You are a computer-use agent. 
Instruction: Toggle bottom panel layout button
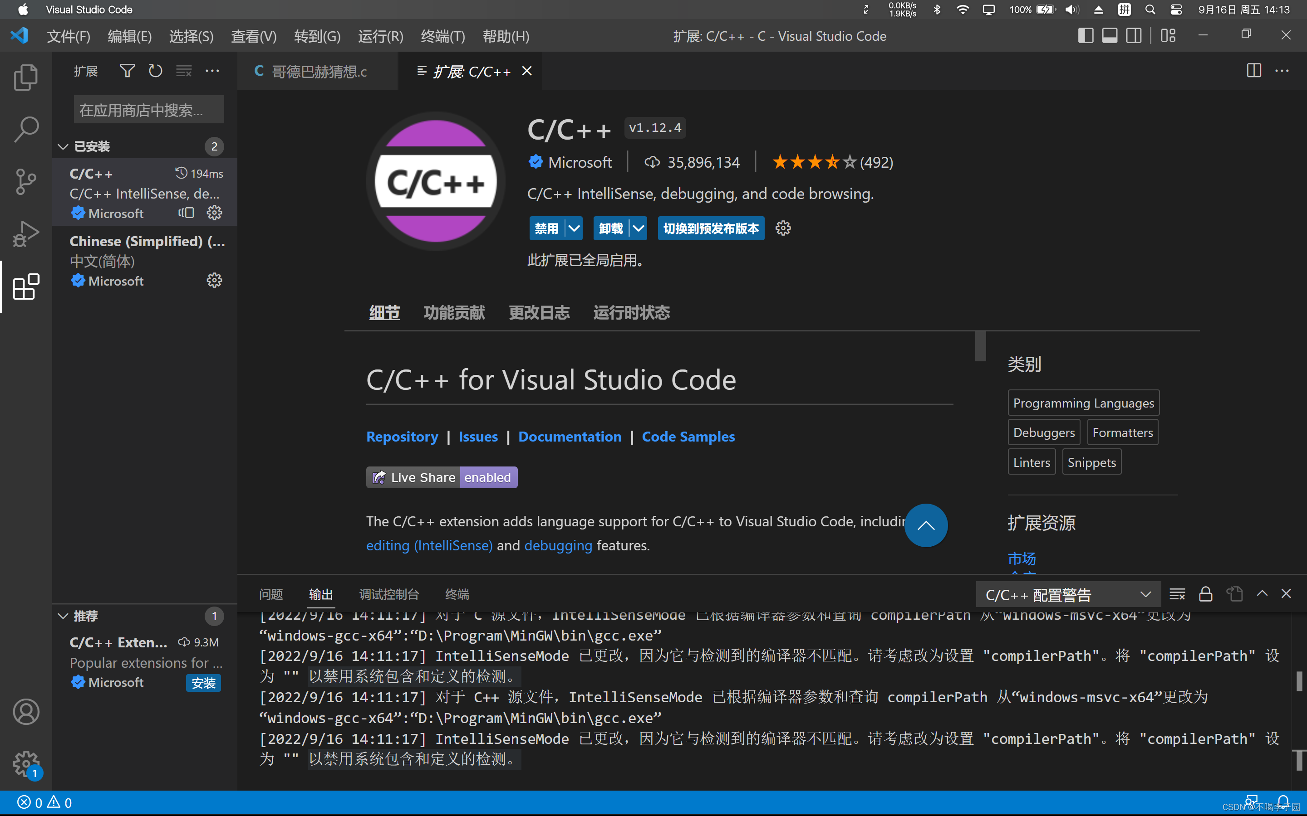1109,36
